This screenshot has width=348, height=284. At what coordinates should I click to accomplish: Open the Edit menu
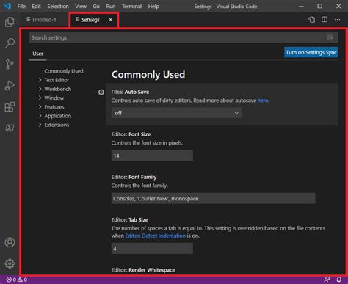point(36,7)
